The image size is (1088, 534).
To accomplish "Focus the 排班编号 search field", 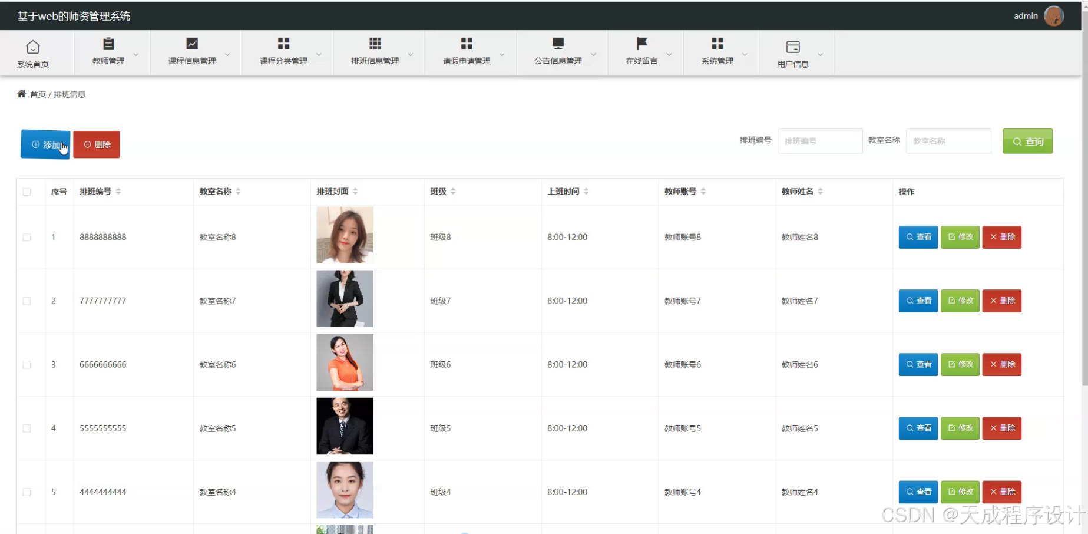I will point(820,141).
